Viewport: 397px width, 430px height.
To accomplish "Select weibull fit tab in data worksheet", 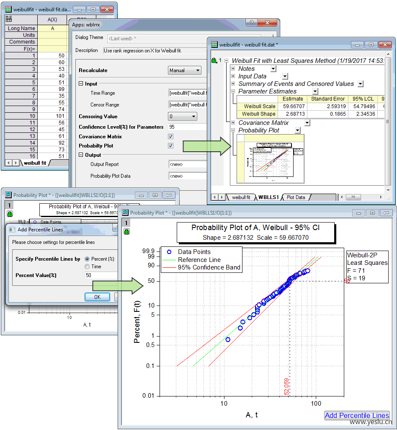I will pyautogui.click(x=35, y=163).
